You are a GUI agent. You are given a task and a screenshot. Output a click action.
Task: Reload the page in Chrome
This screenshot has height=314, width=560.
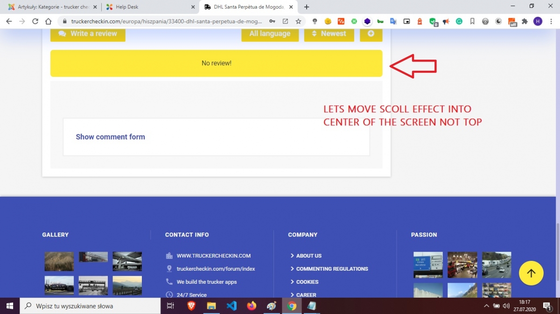coord(35,21)
